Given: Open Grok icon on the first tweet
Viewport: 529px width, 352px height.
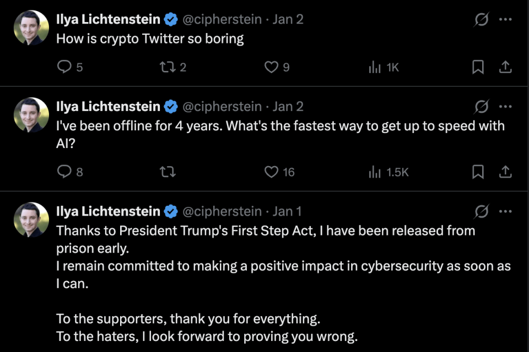Looking at the screenshot, I should click(x=481, y=20).
